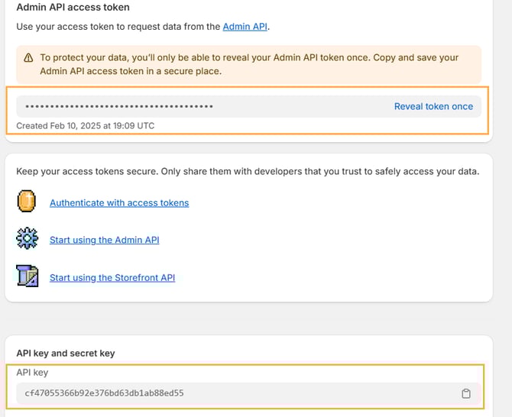Screen dimensions: 512x417
Task: Click the API key field label
Action: 32,373
